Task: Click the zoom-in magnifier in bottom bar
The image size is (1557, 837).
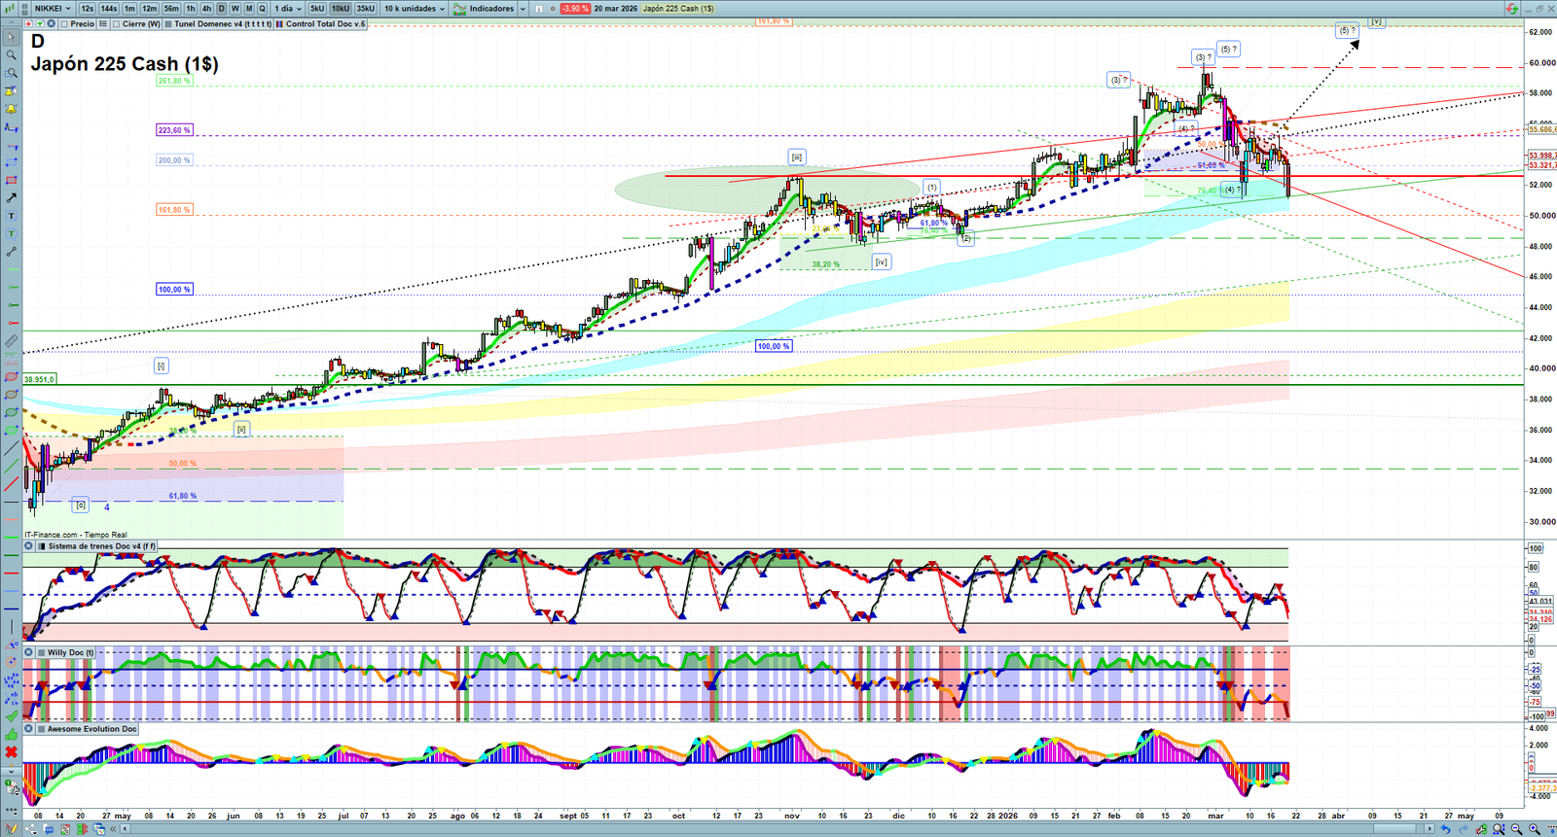Action: pyautogui.click(x=1535, y=829)
